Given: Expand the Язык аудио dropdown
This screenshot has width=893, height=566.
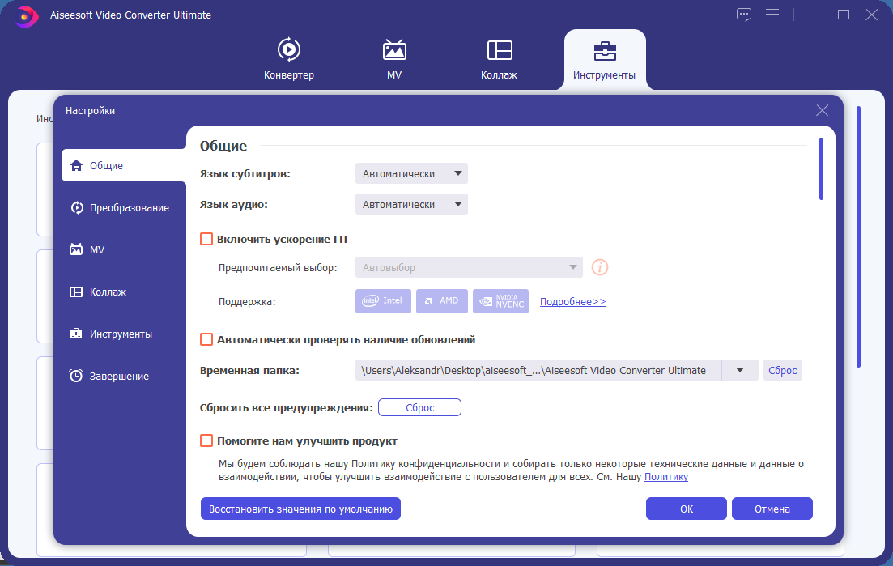Looking at the screenshot, I should click(x=411, y=204).
